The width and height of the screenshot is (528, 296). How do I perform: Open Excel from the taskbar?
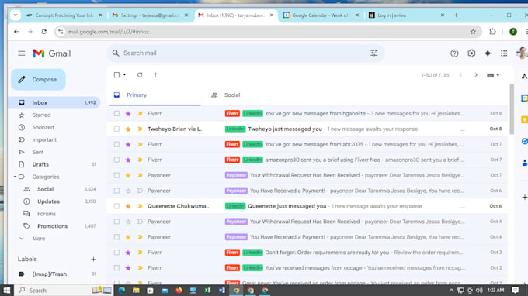208,290
